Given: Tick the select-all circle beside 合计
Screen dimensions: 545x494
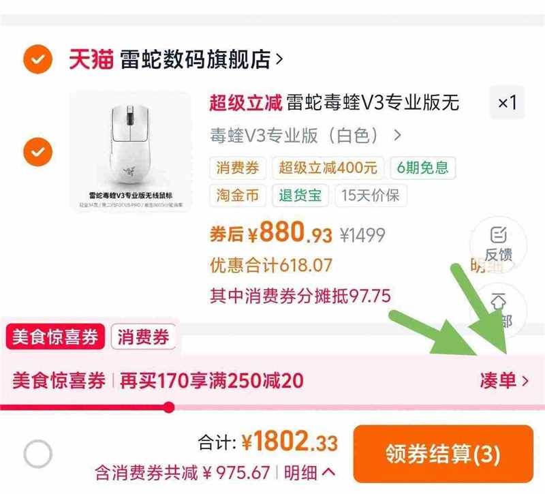Looking at the screenshot, I should 38,454.
